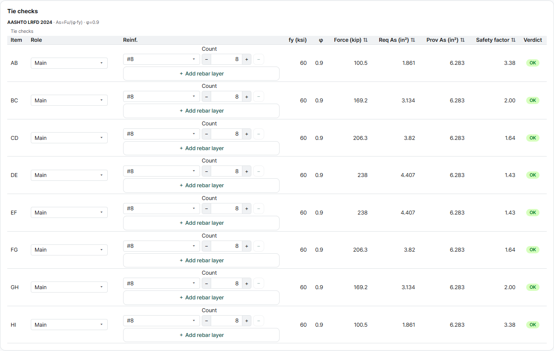Open the Role dropdown for tie AB
The width and height of the screenshot is (554, 351).
[x=69, y=63]
